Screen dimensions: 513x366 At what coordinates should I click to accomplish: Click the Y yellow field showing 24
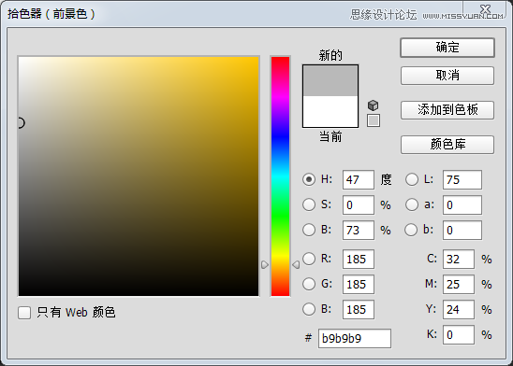(x=459, y=309)
